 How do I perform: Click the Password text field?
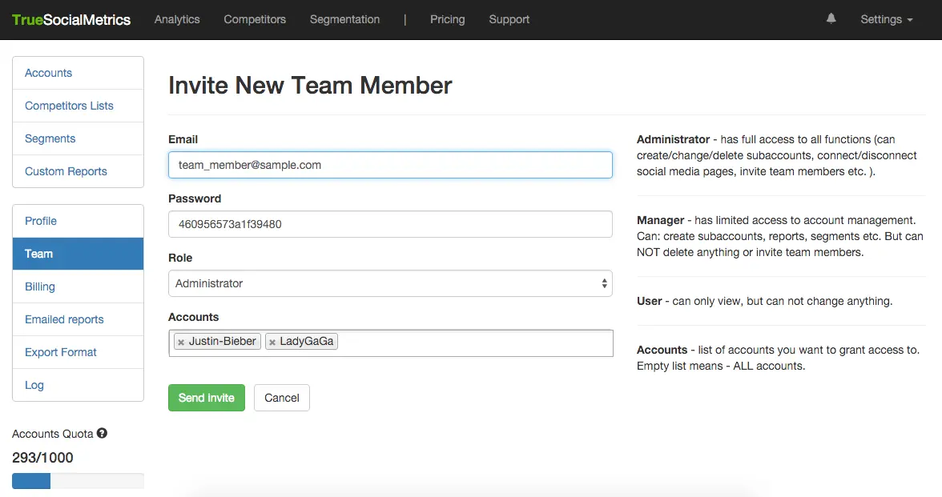tap(390, 224)
